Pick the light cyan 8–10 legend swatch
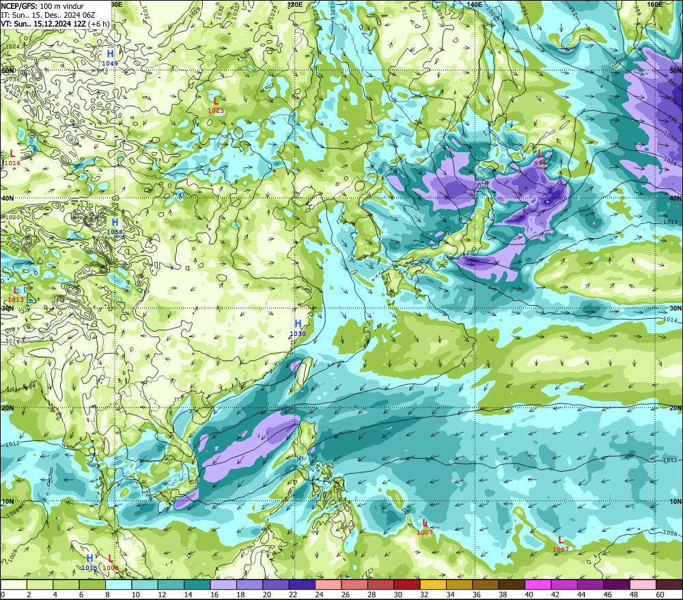 (x=119, y=585)
